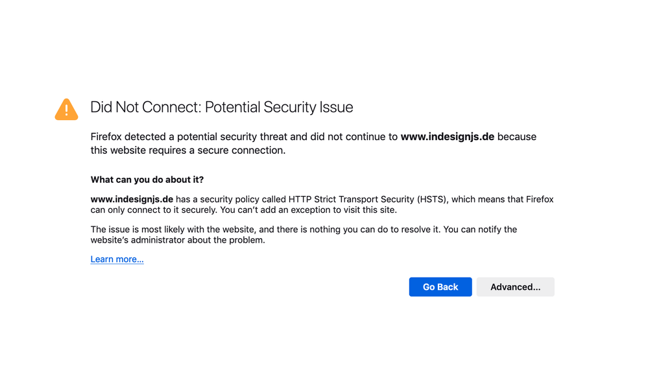
Task: Follow the Learn more… link
Action: pos(117,259)
